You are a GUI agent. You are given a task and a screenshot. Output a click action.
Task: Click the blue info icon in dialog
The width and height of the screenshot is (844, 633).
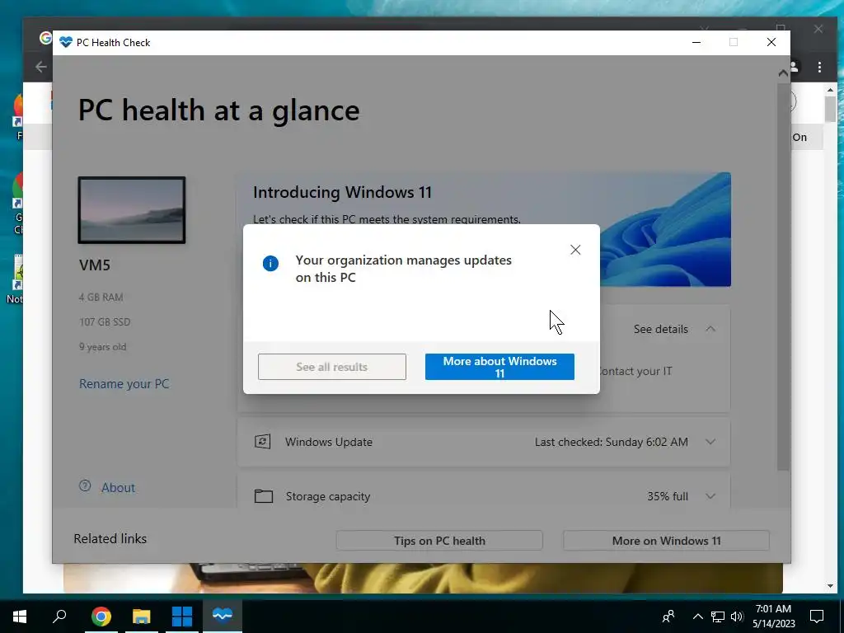pyautogui.click(x=270, y=263)
